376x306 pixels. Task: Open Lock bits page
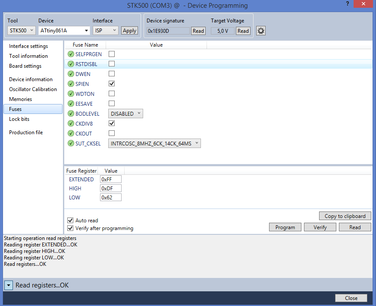[19, 119]
